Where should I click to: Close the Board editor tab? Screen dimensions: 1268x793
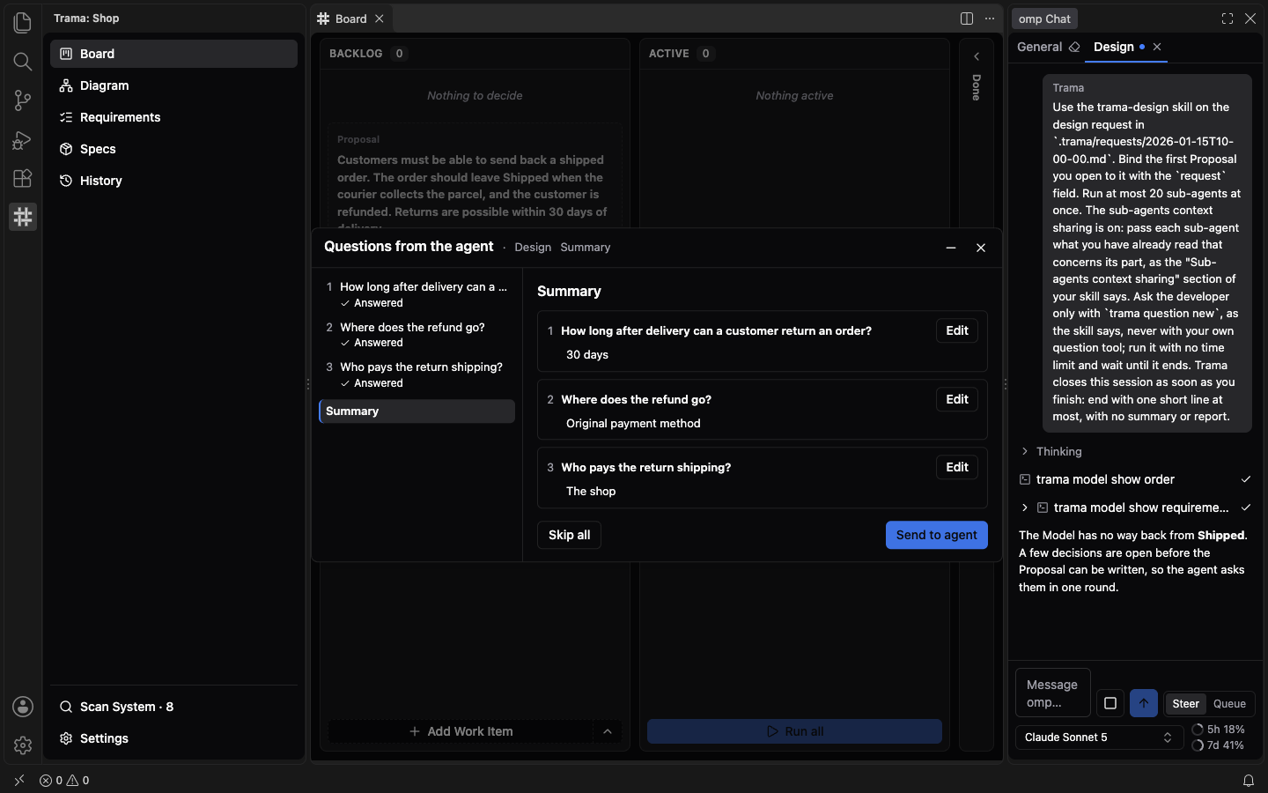(380, 19)
